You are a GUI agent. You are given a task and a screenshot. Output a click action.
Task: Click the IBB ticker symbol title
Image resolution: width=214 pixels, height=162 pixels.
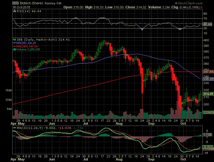(16, 2)
